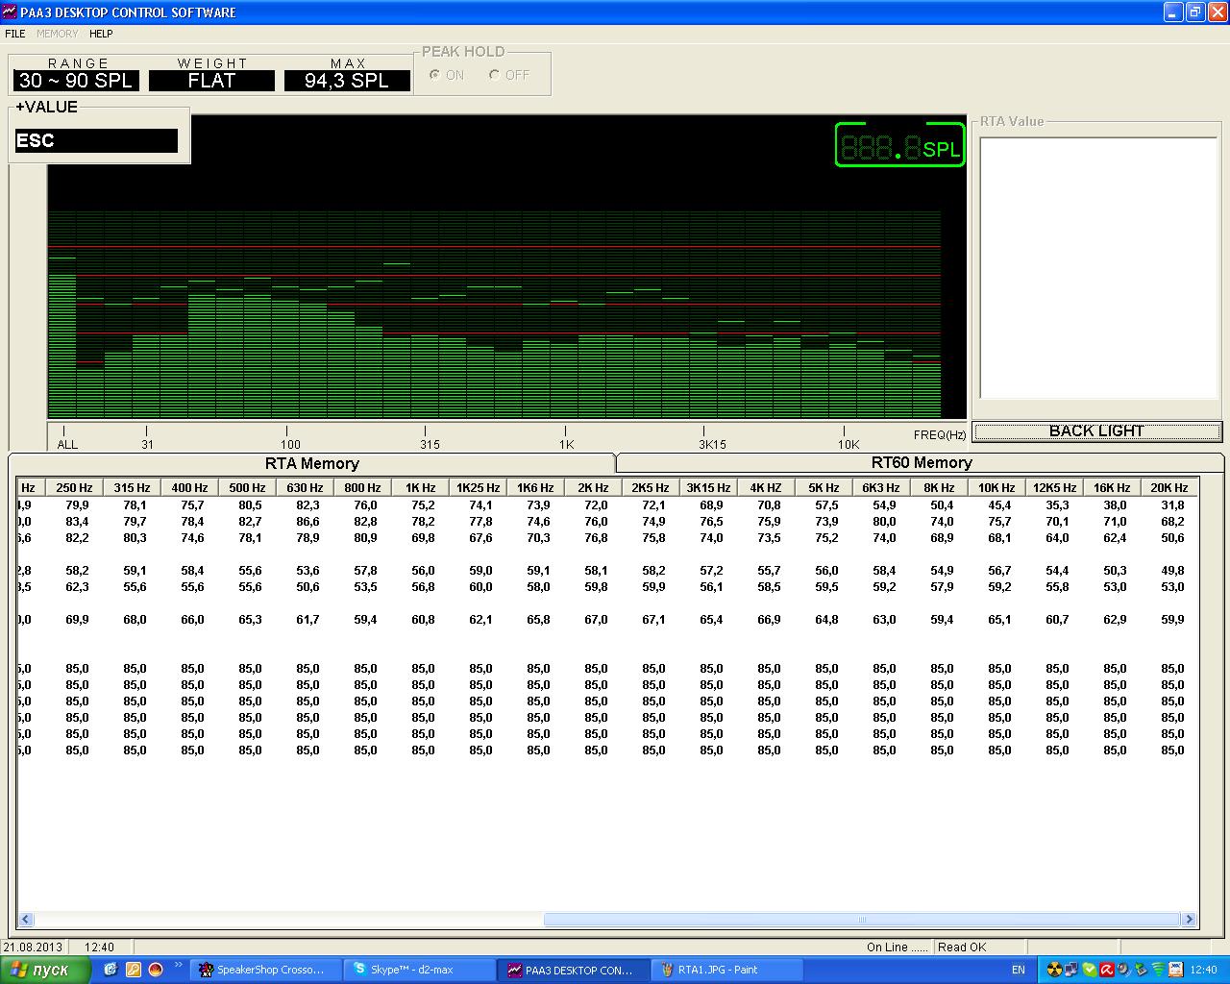
Task: Click the ESC value field
Action: 96,140
